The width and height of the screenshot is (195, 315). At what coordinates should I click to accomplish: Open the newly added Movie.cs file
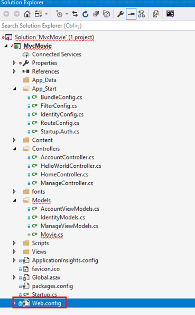[x=52, y=235]
